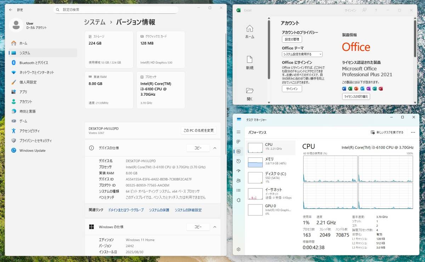Open App history icon in Task Manager
This screenshot has width=425, height=262.
click(238, 161)
